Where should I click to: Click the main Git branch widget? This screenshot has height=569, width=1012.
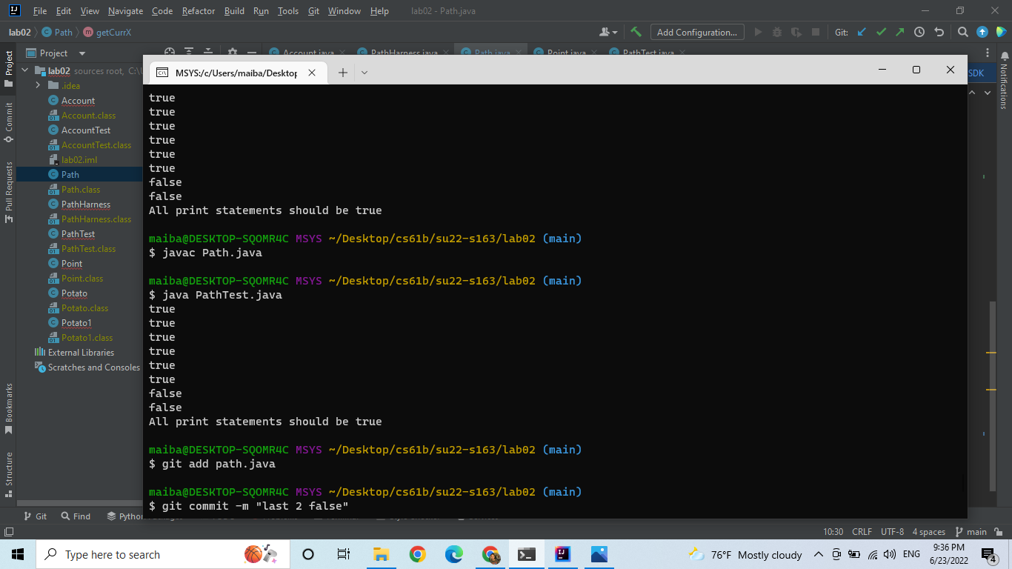tap(971, 532)
